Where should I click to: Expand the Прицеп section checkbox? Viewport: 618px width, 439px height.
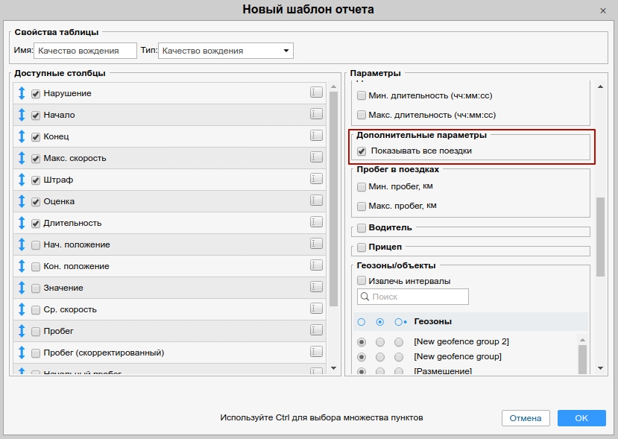[362, 247]
